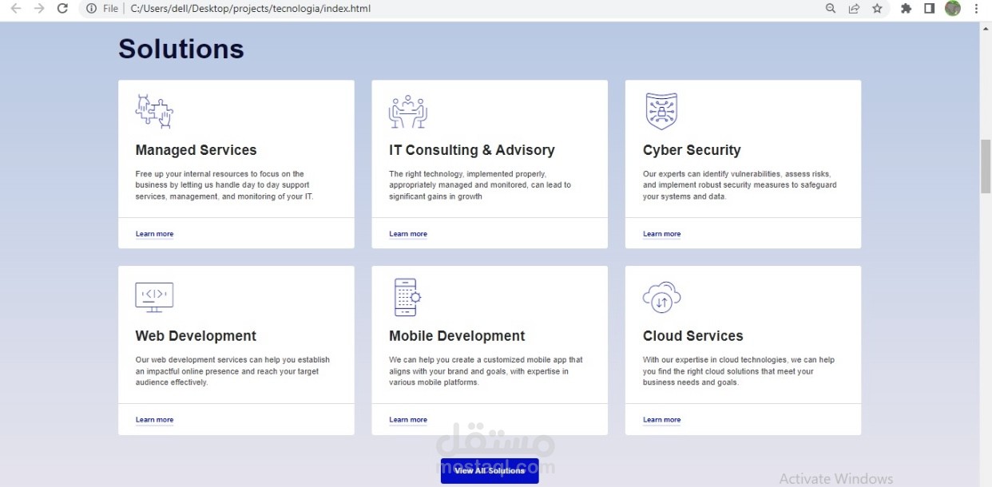The image size is (992, 487).
Task: Click the Web Development monitor icon
Action: point(154,297)
